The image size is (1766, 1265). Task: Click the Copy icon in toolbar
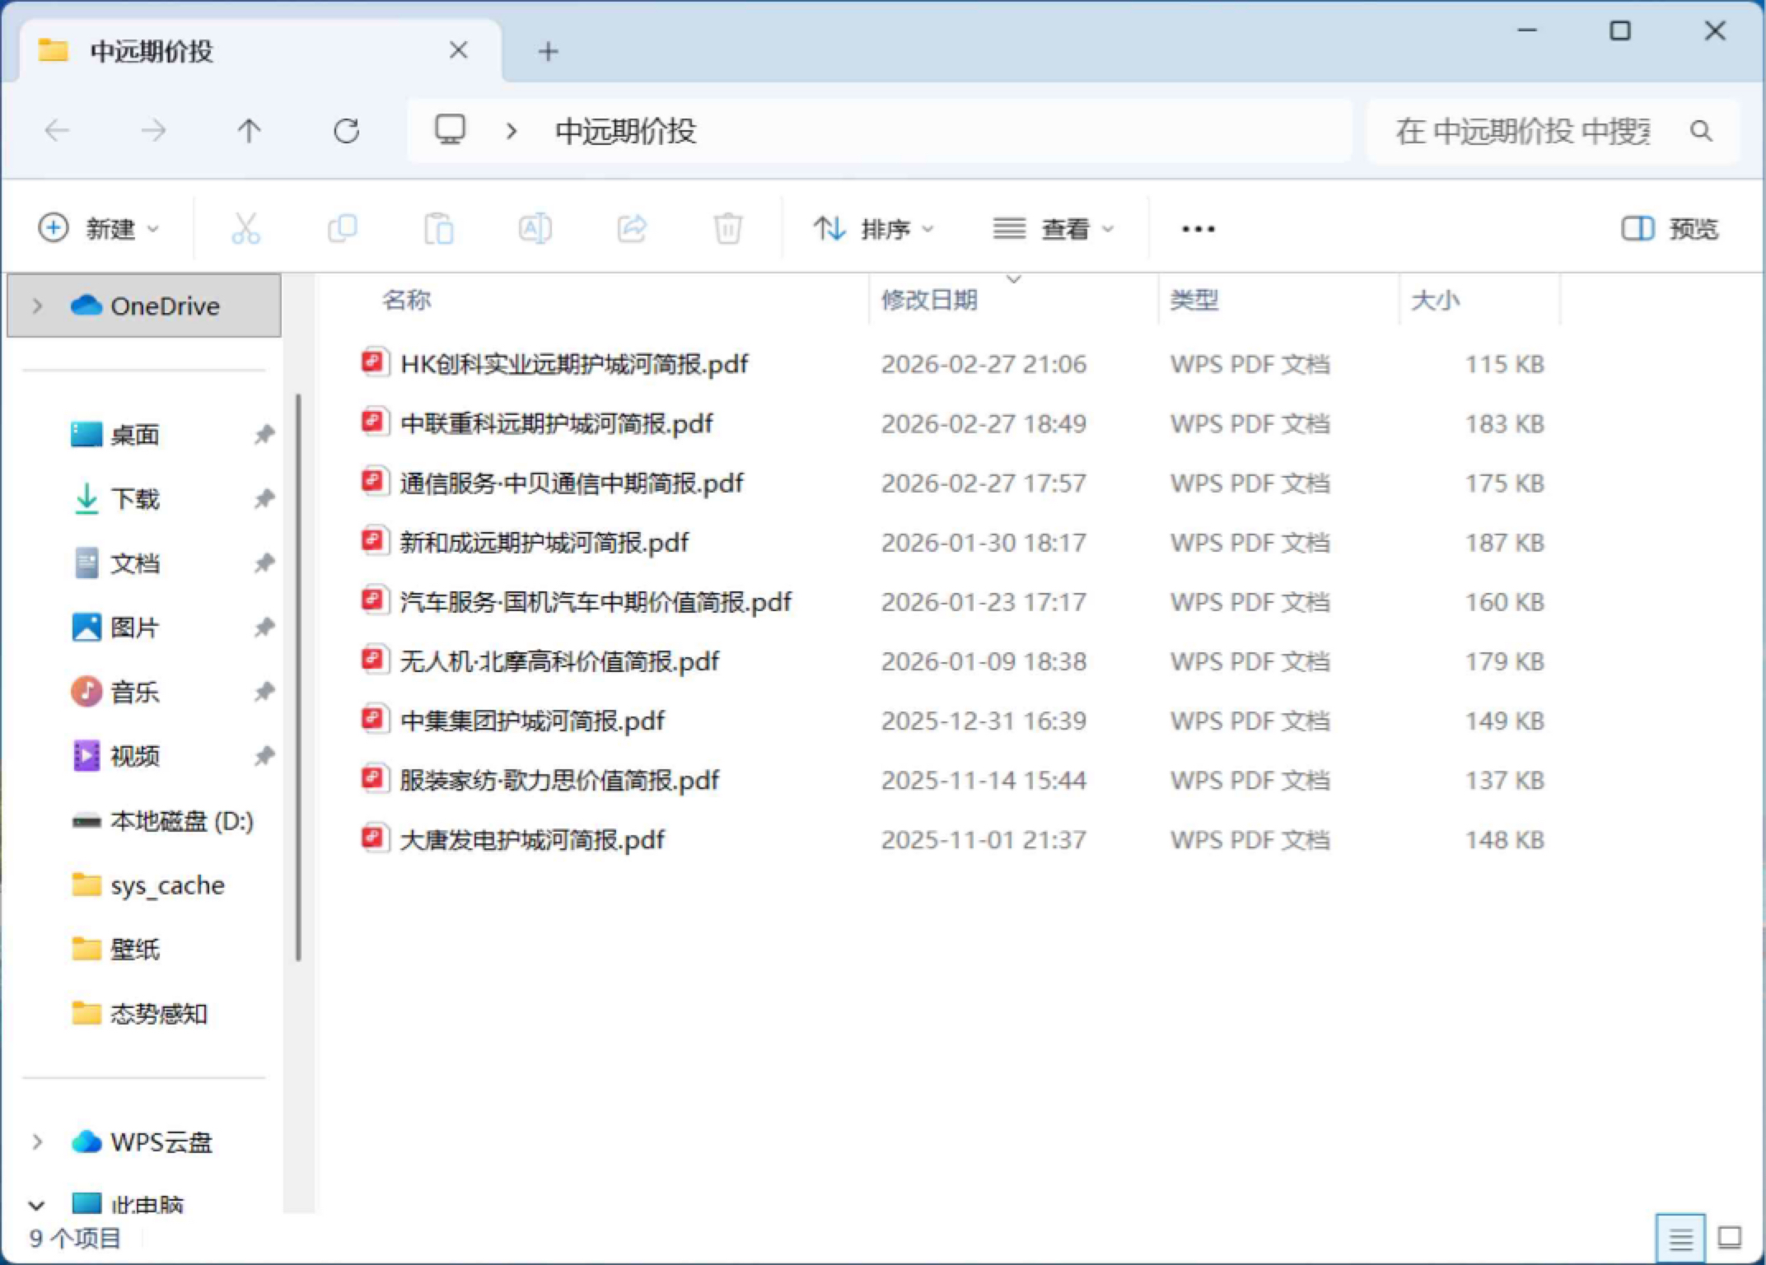click(342, 229)
